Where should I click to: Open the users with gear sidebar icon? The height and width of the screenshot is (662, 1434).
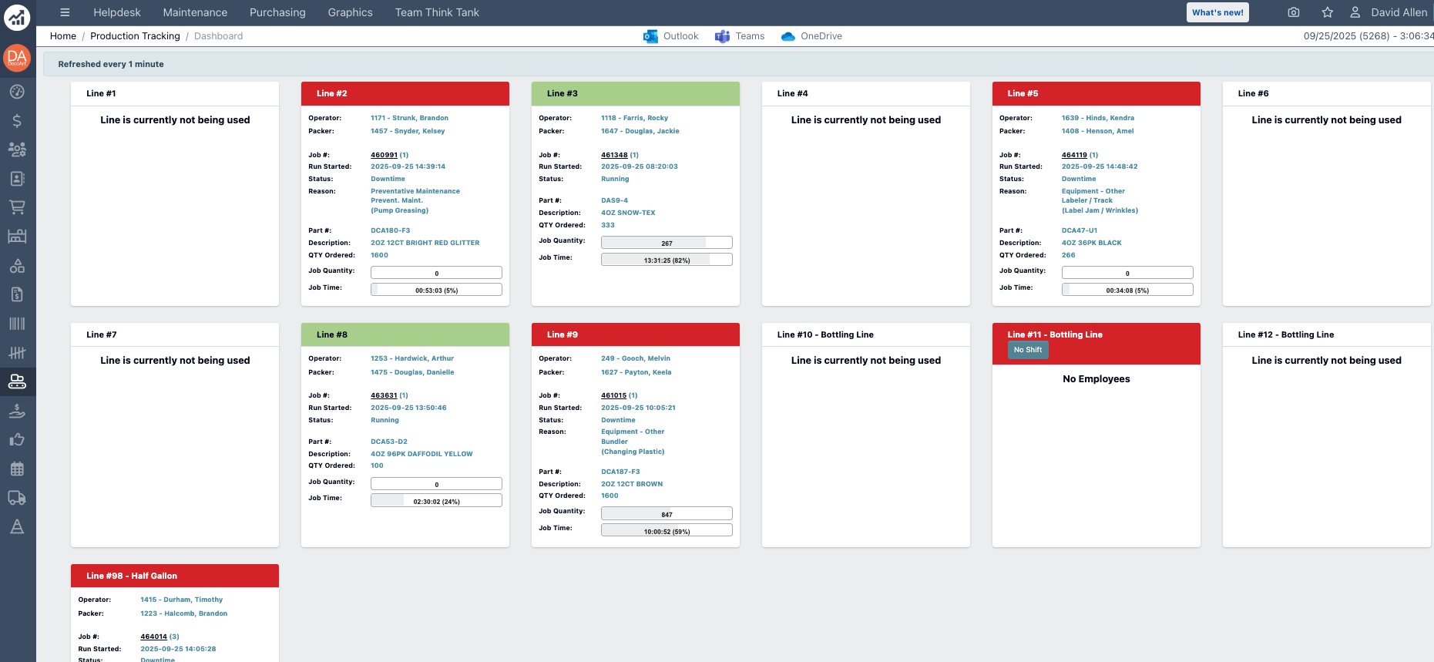tap(17, 150)
